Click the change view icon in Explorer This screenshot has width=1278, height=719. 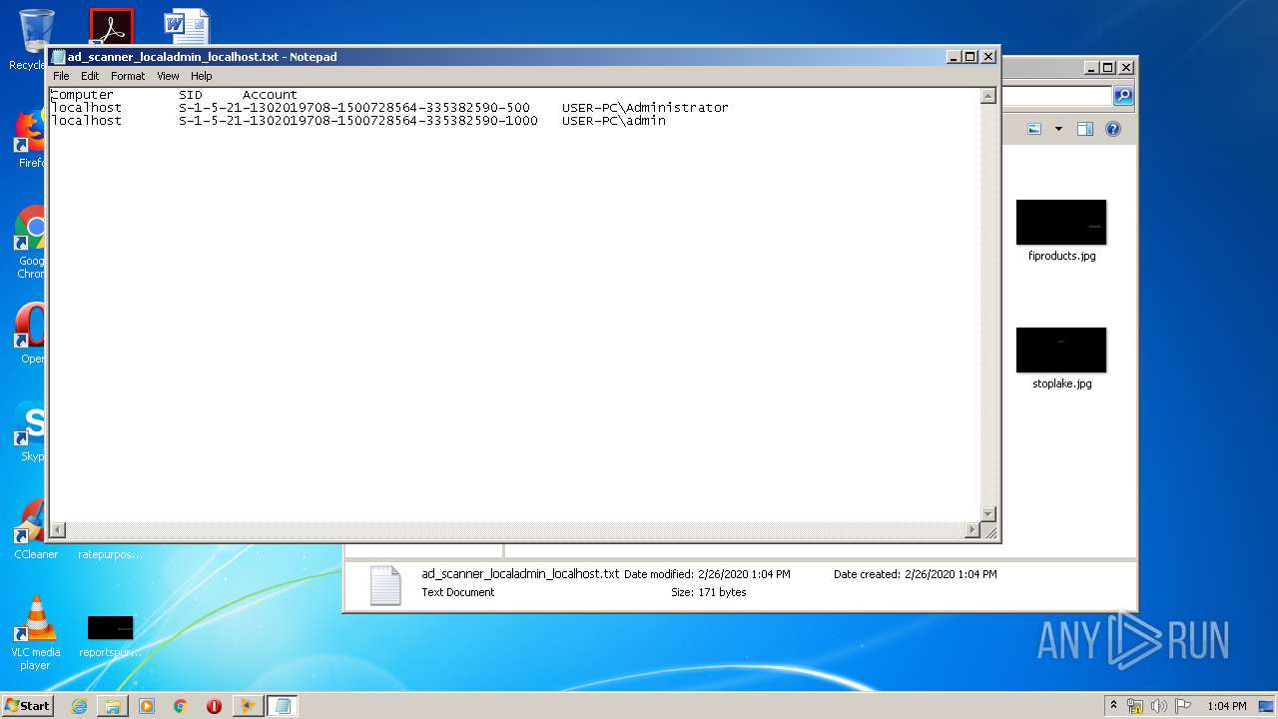tap(1034, 129)
